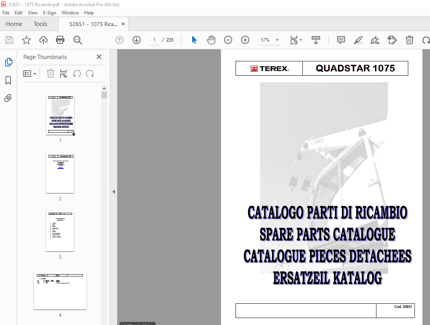Click the Edit PDF stamp icon
Screen dimensions: 430x325
392,40
